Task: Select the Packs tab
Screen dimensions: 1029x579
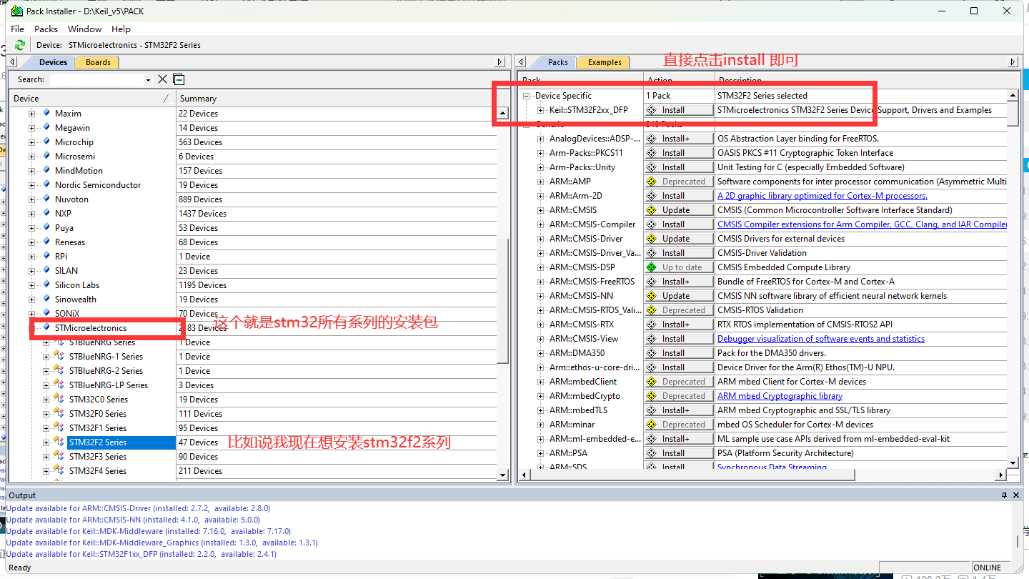Action: tap(557, 62)
